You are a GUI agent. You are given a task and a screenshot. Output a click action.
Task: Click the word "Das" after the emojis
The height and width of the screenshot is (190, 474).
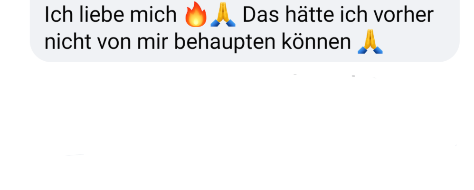(262, 15)
